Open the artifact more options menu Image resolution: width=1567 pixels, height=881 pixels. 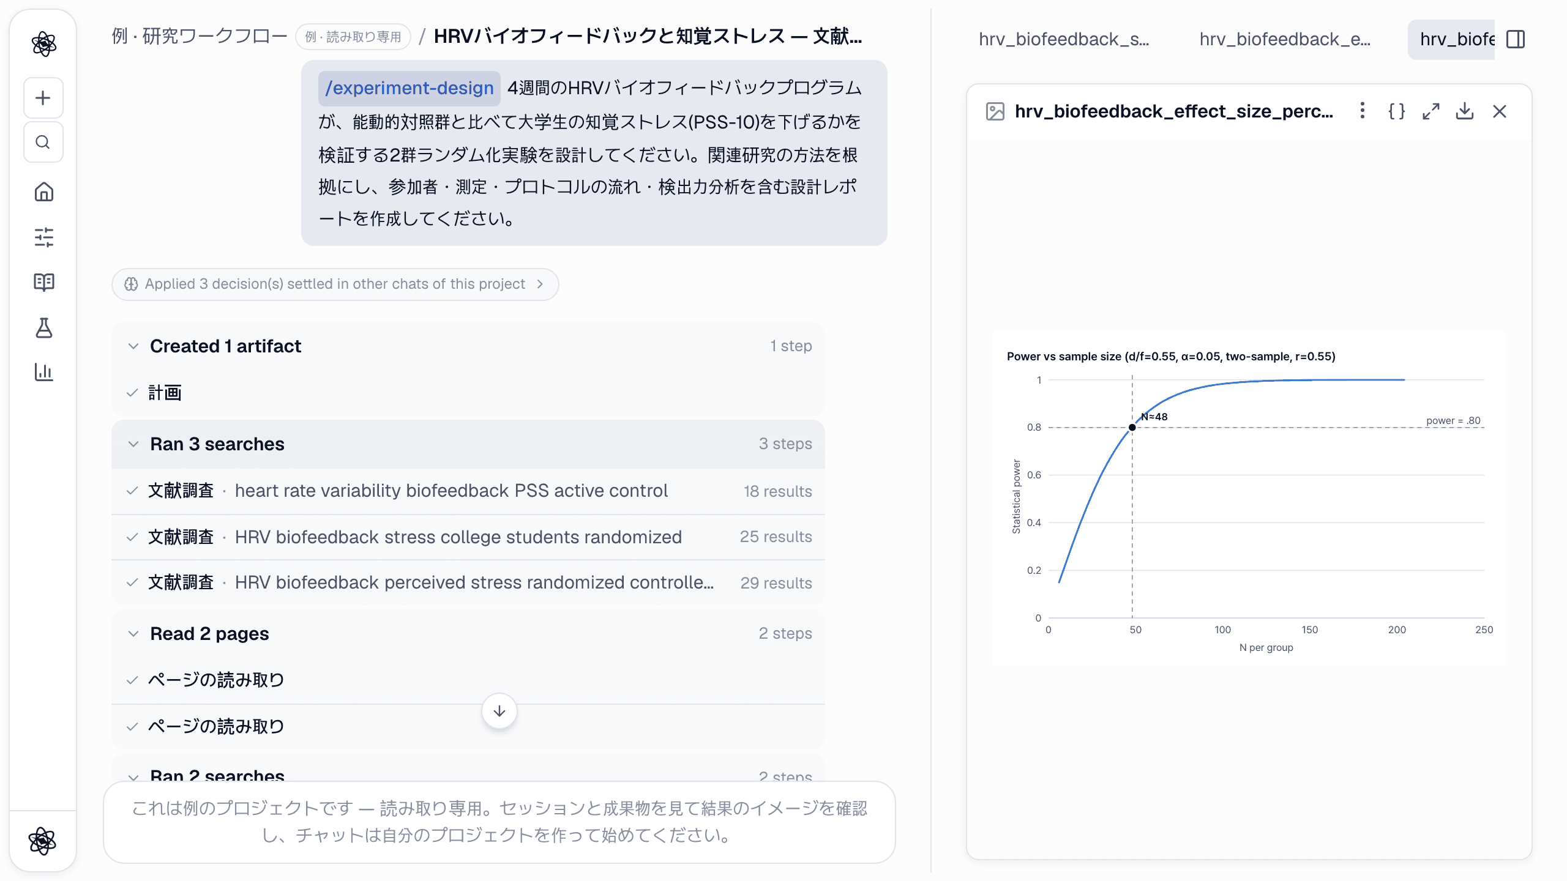(x=1362, y=111)
